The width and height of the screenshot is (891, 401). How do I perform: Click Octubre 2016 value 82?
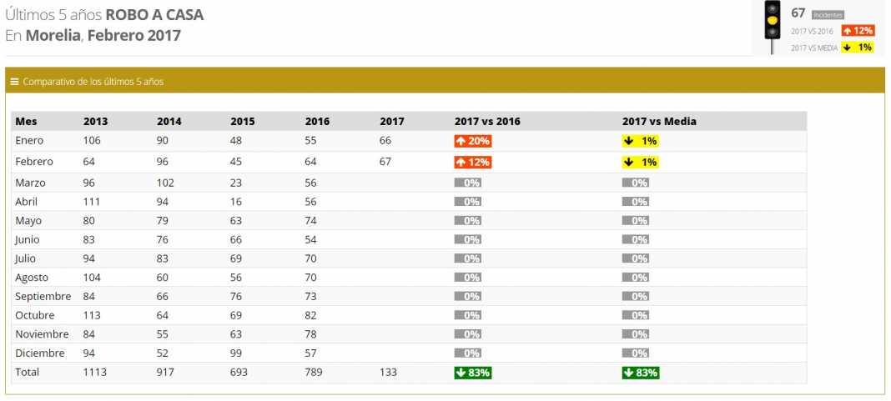click(311, 315)
